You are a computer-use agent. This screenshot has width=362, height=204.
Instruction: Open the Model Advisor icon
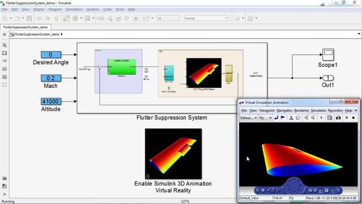(x=237, y=18)
